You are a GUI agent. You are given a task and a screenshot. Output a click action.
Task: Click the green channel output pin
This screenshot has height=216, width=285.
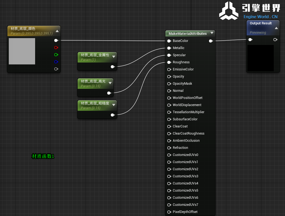[x=56, y=55]
